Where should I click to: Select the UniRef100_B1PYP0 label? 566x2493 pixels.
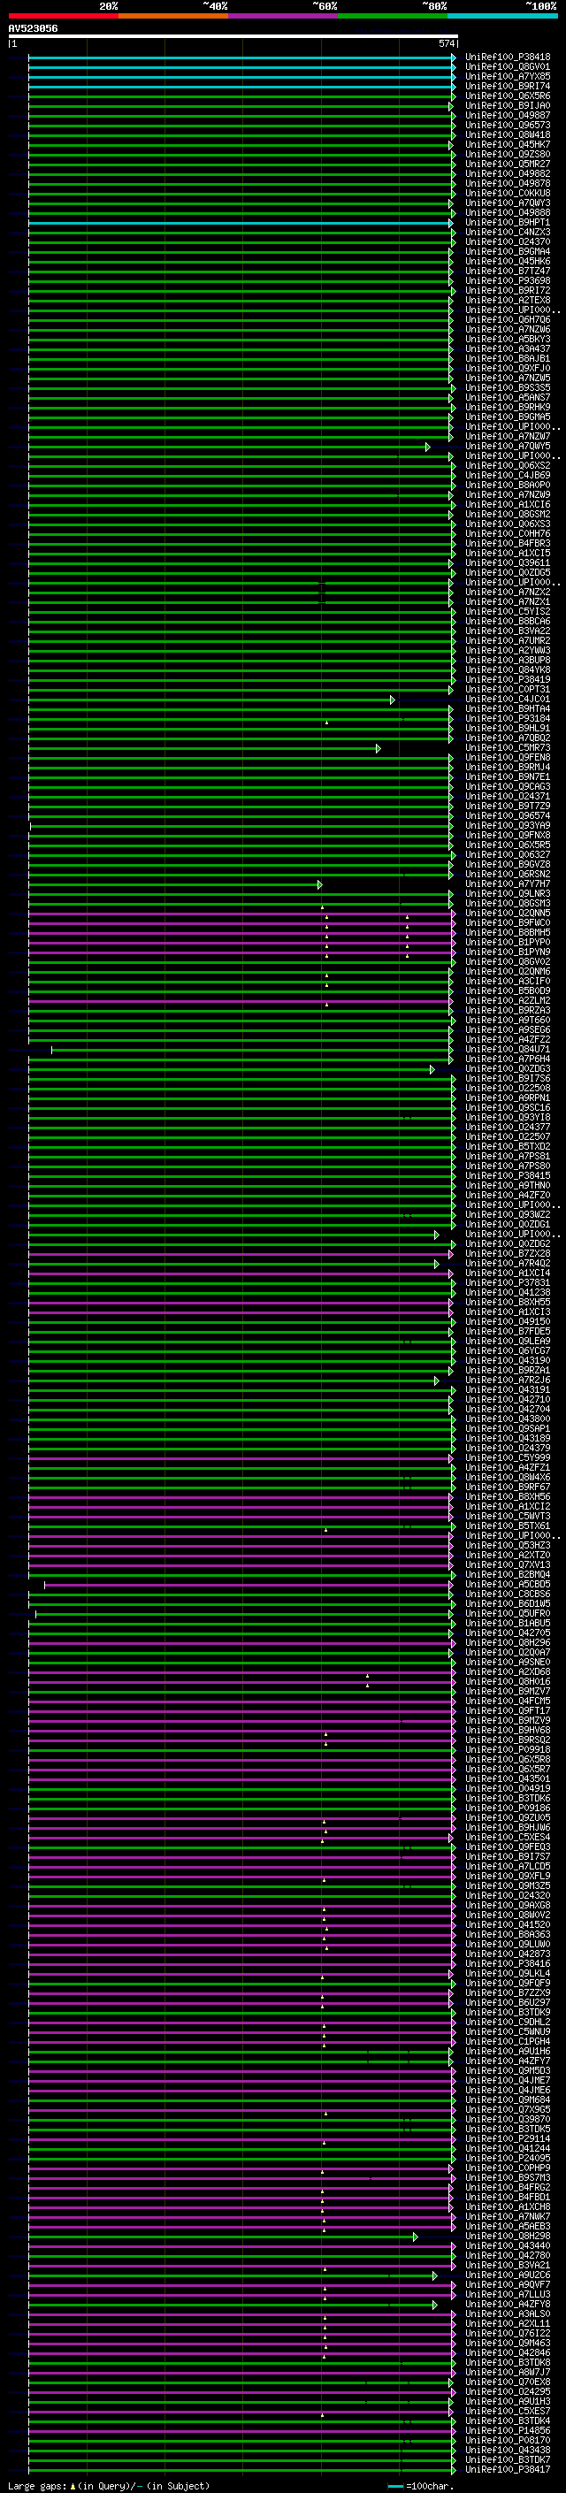(x=507, y=942)
